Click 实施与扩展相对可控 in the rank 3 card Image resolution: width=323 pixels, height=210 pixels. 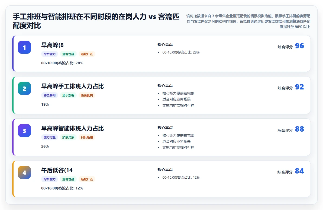pyautogui.click(x=178, y=147)
